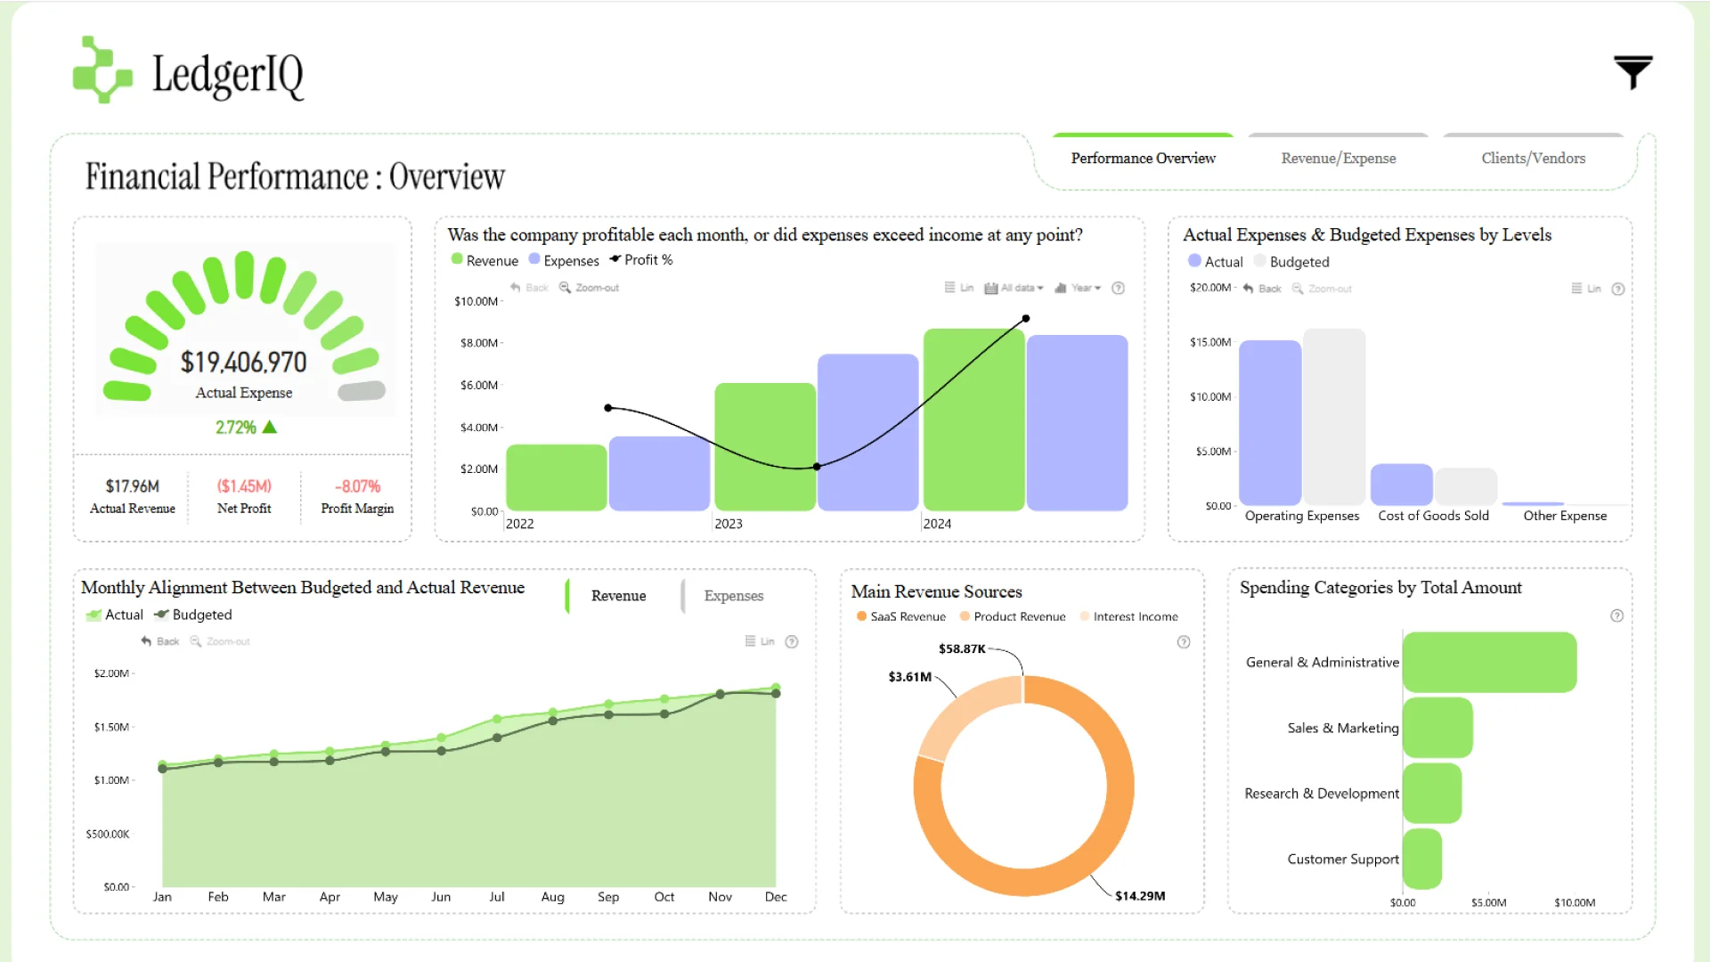Screen dimensions: 1710x962
Task: Open the Year grouping dropdown
Action: (x=1078, y=288)
